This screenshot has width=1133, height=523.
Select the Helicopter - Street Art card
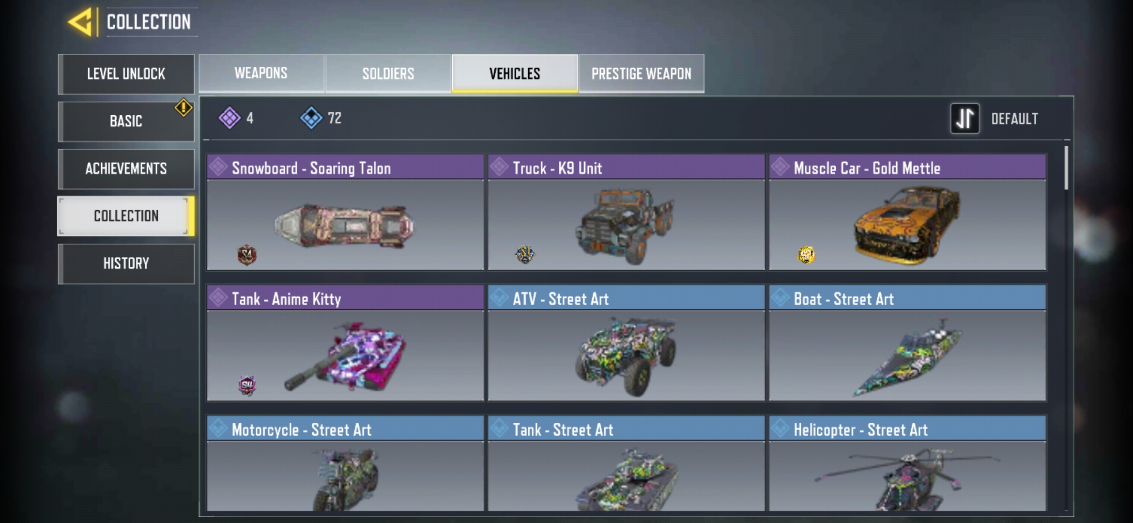tap(907, 463)
